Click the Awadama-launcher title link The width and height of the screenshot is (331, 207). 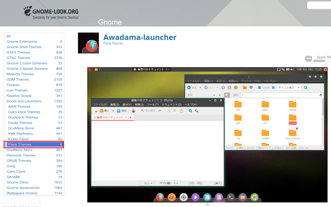pos(140,37)
